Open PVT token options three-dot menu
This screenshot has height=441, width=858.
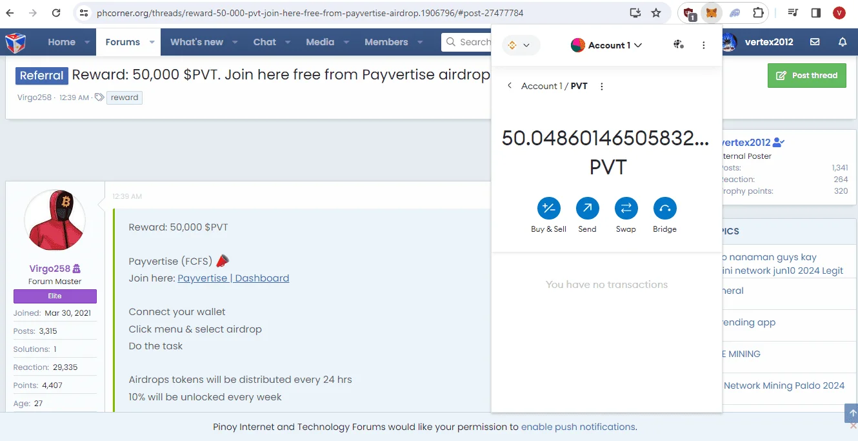coord(602,86)
